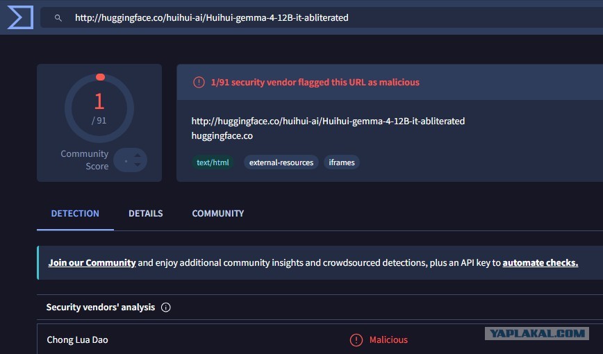Viewport: 603px width, 354px height.
Task: Click the info icon beside Security vendors' analysis
Action: (166, 307)
